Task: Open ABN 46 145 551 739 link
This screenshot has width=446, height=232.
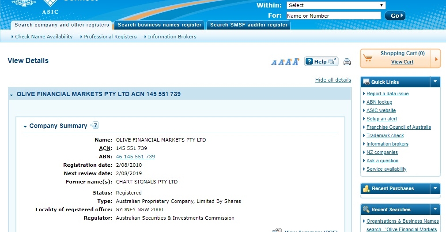Action: click(136, 157)
